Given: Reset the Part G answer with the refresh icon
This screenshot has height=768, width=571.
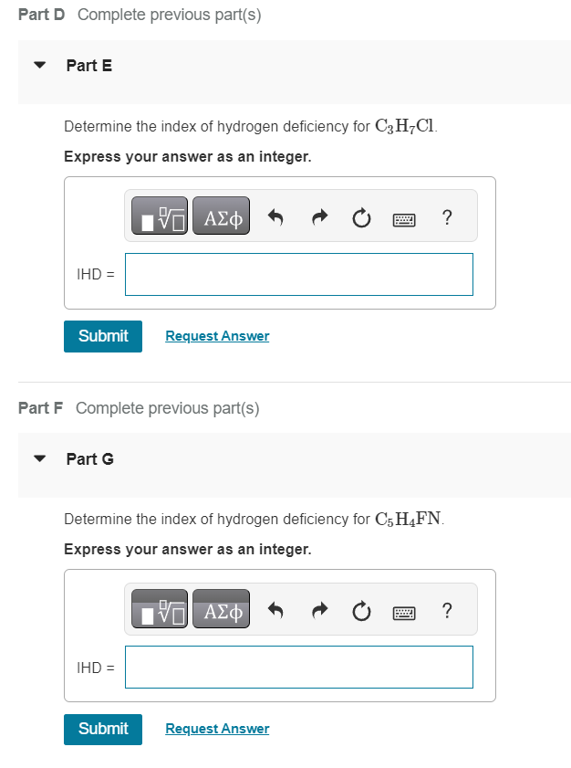Looking at the screenshot, I should click(x=360, y=610).
